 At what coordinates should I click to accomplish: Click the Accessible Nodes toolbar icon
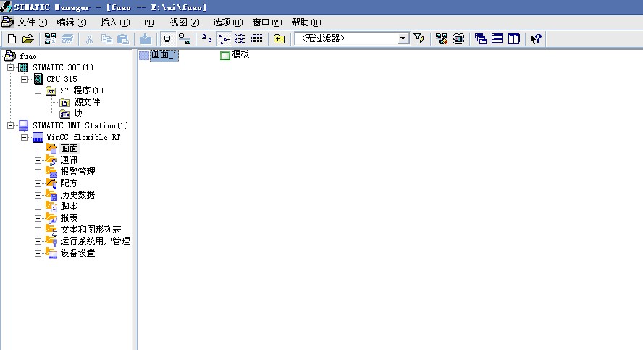click(x=50, y=38)
